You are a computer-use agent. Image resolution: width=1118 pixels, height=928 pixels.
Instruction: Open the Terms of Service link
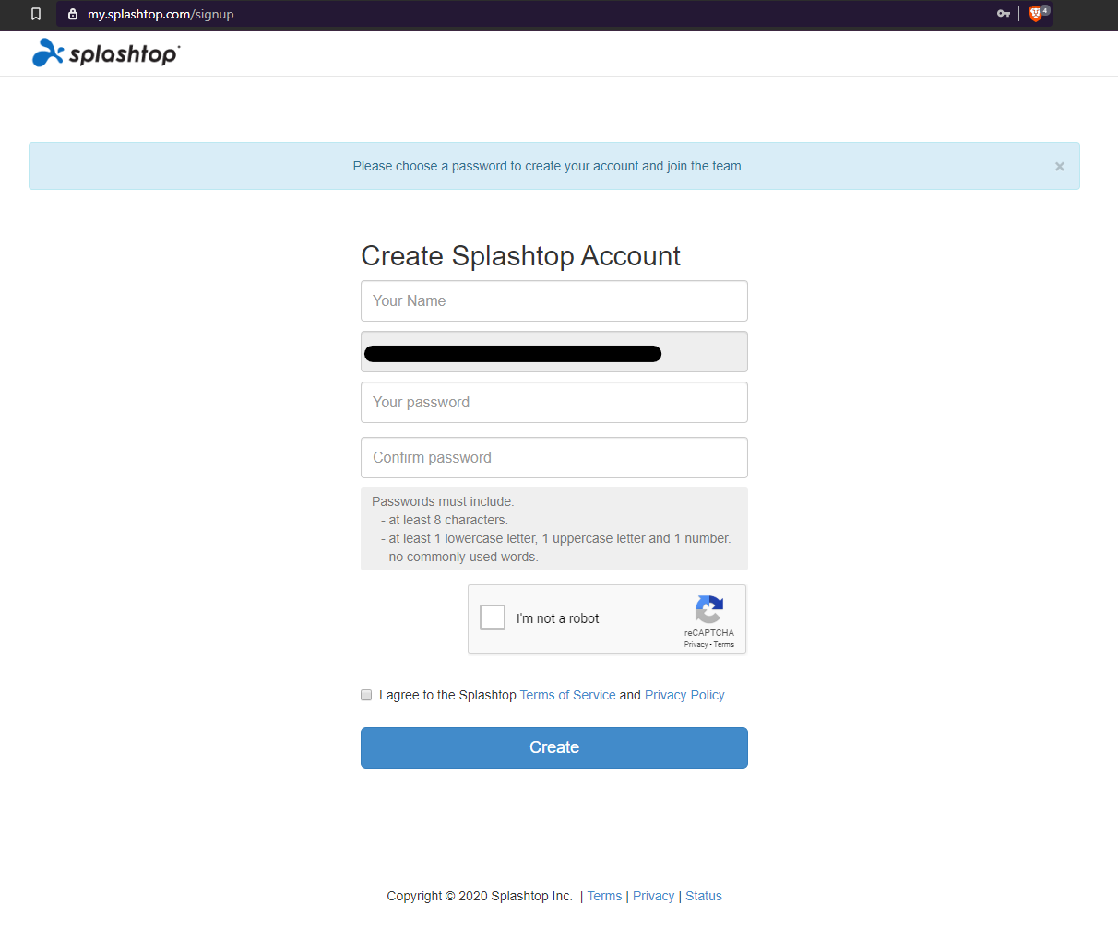coord(567,694)
